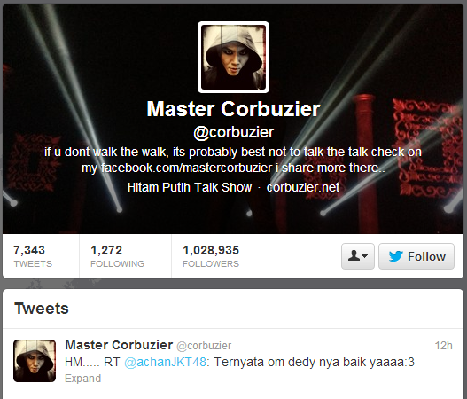
Task: Select the large @corbuzier handle in header
Action: pos(234,132)
